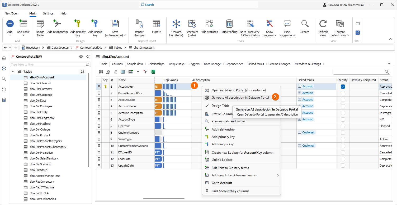The width and height of the screenshot is (397, 205).
Task: Collapse the ribbon with the chevron
Action: click(391, 39)
